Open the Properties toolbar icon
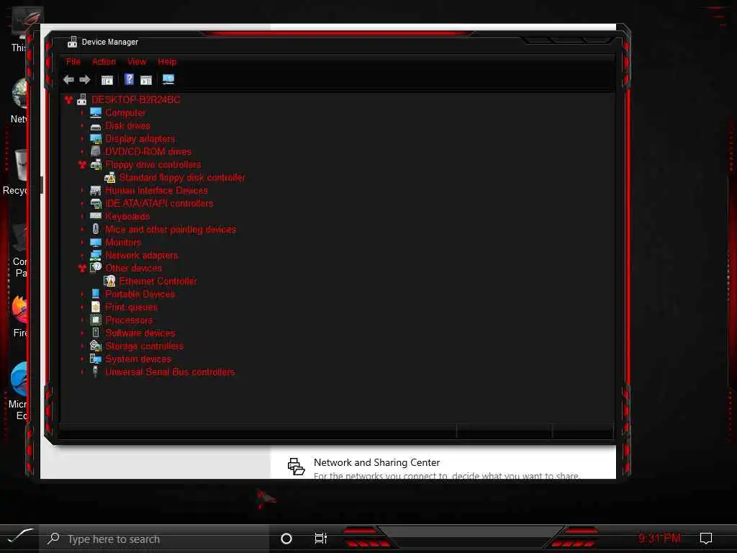Screen dimensions: 737x553 [107, 80]
